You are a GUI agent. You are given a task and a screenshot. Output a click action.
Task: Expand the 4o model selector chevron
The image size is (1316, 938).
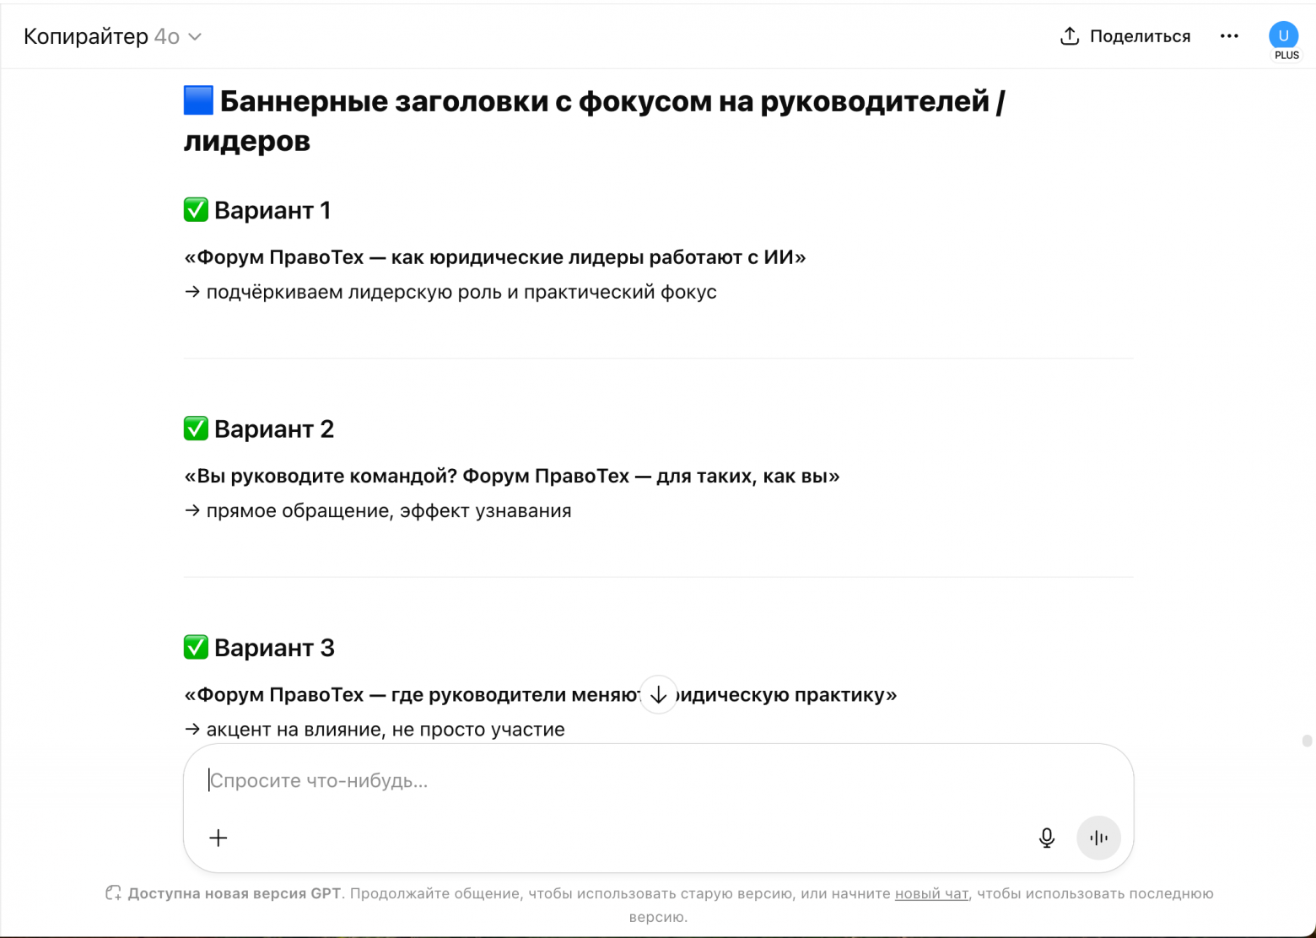pyautogui.click(x=195, y=37)
